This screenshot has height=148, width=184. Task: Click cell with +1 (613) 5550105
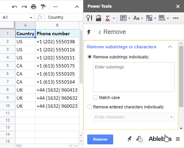tap(57, 74)
